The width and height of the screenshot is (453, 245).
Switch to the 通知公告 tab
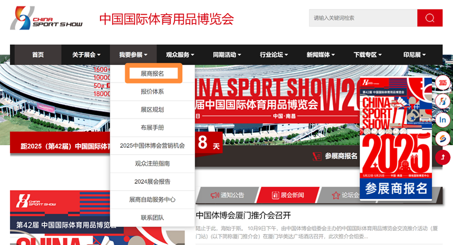227,195
